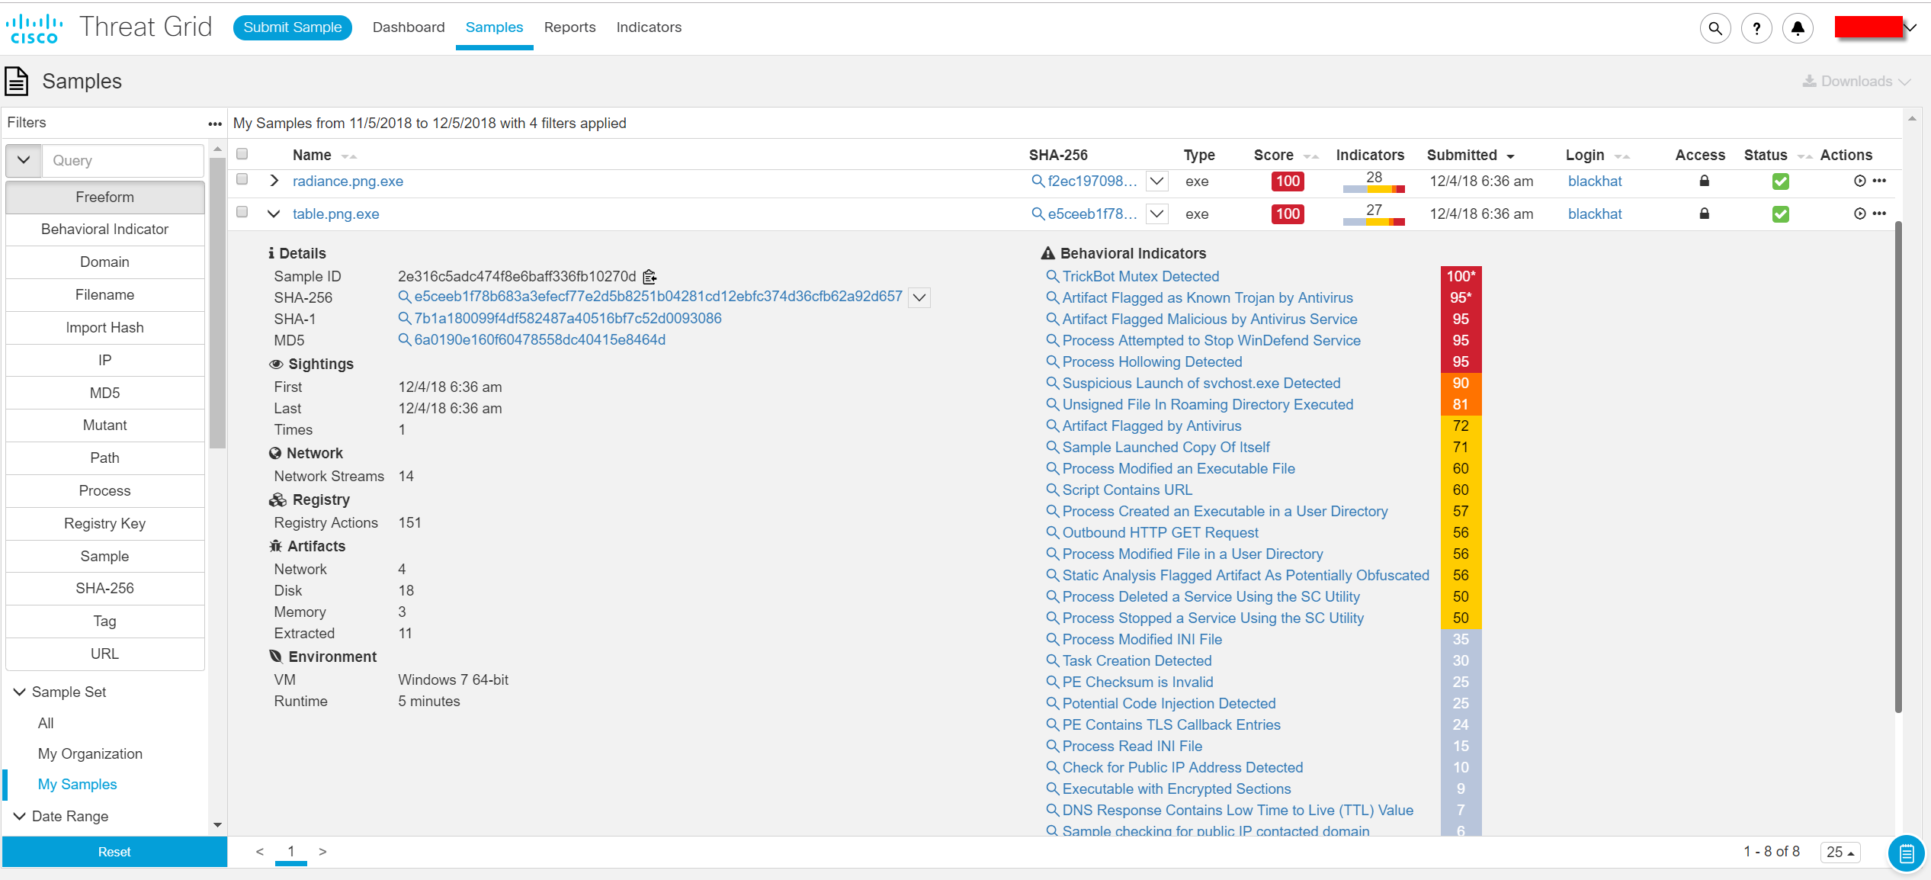The height and width of the screenshot is (880, 1931).
Task: Open the ellipsis actions for radiance.png.exe
Action: pos(1880,181)
